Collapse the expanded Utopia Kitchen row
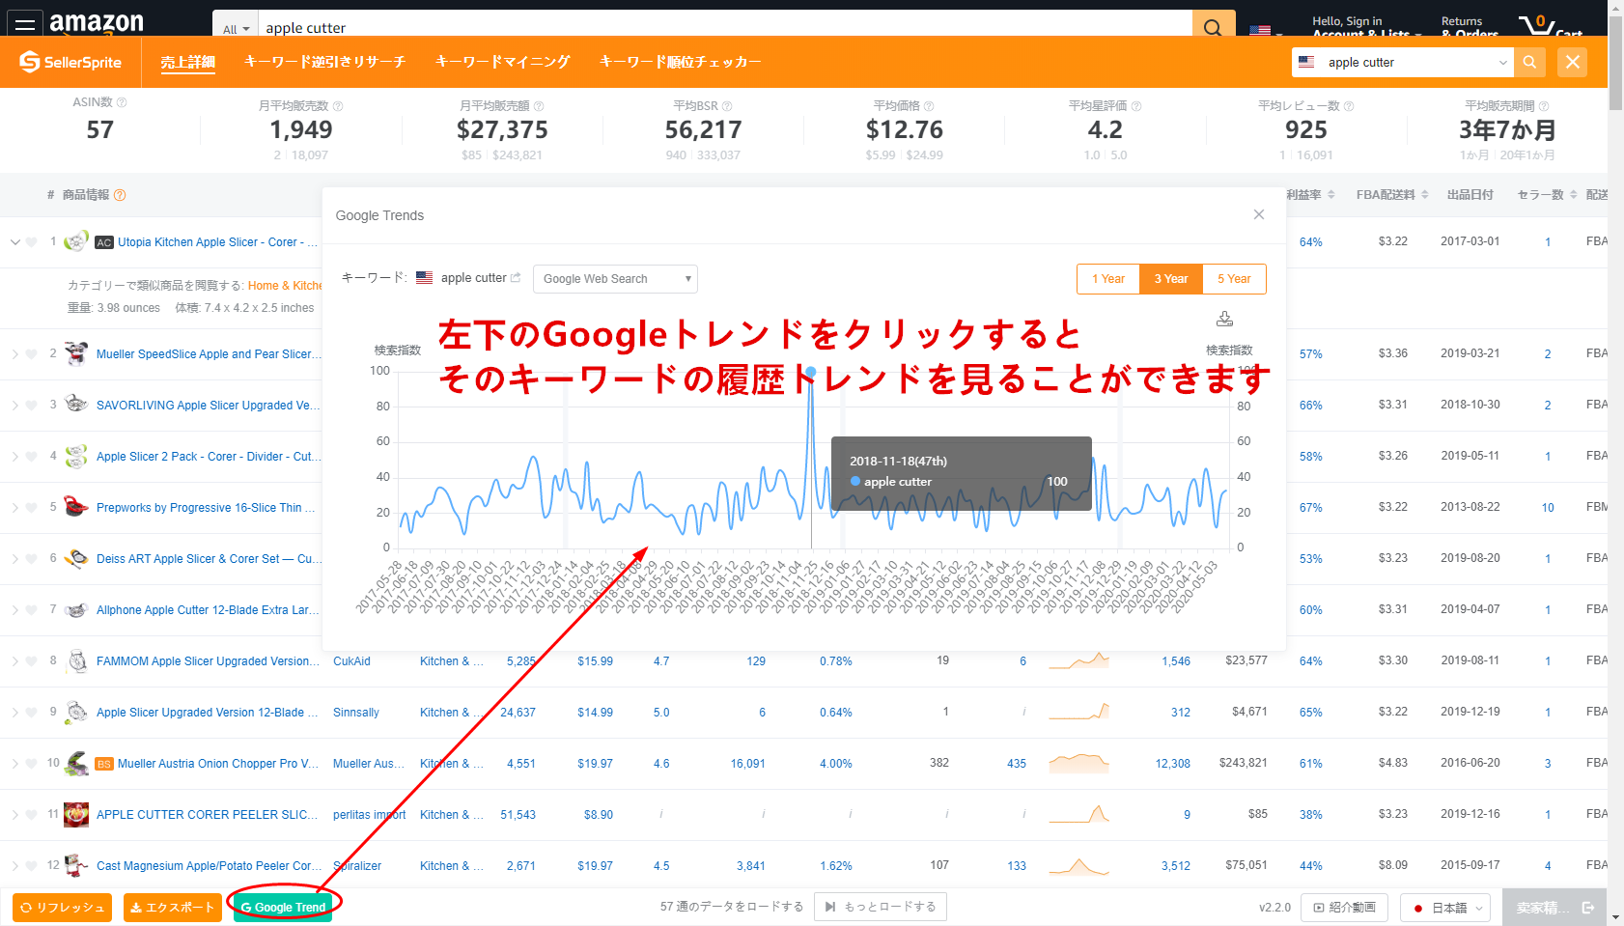Viewport: 1624px width, 926px height. click(14, 242)
